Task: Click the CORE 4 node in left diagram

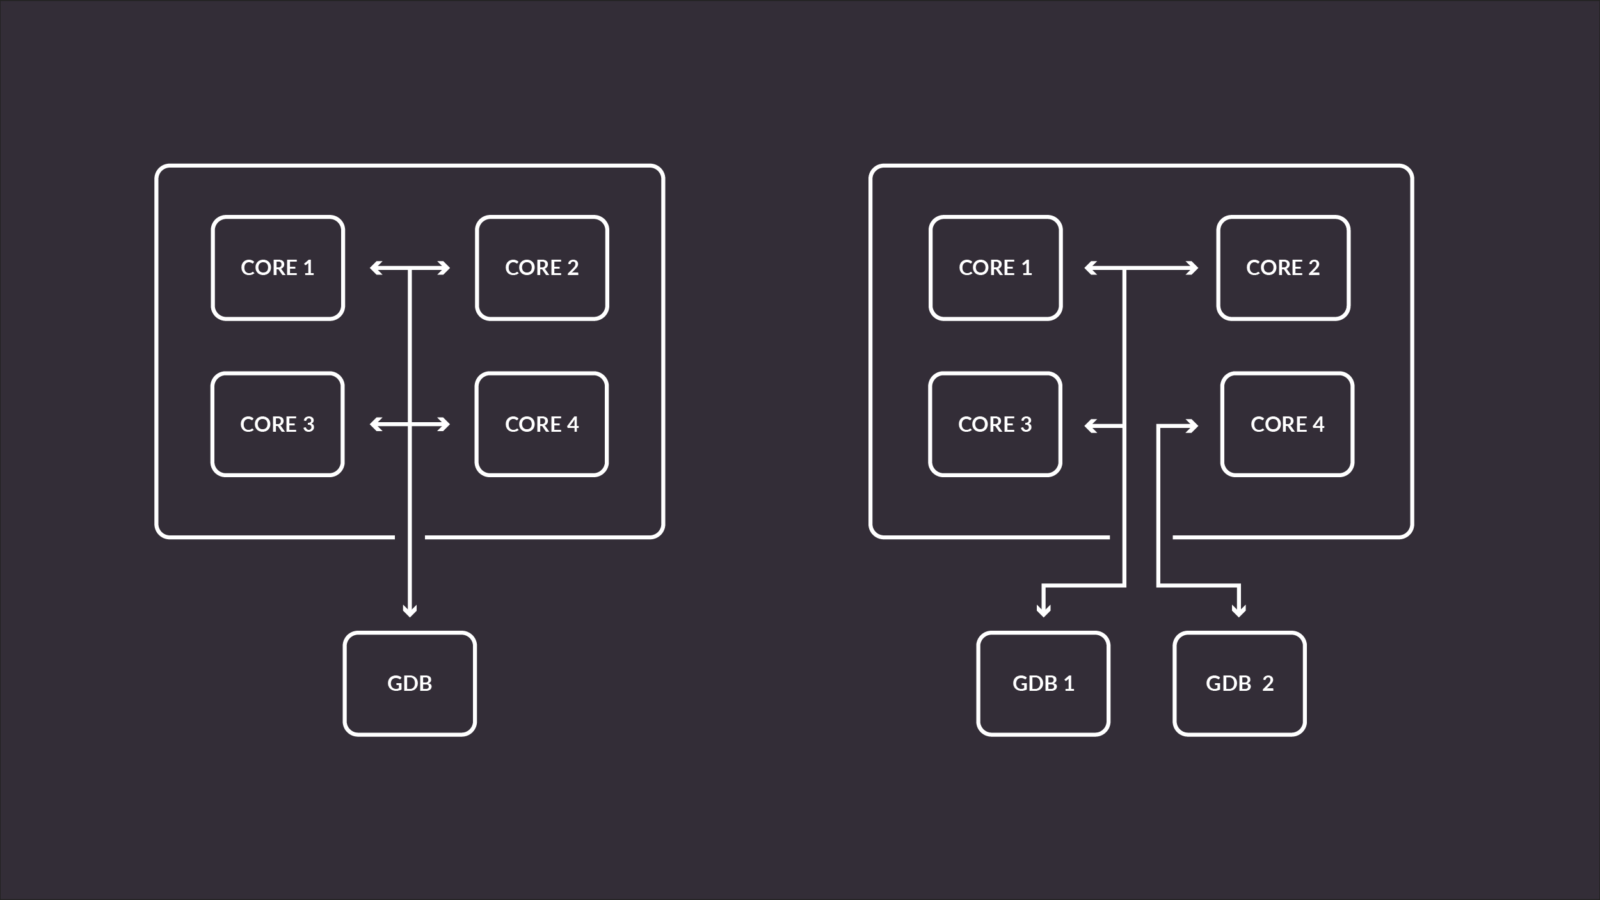Action: click(x=541, y=423)
